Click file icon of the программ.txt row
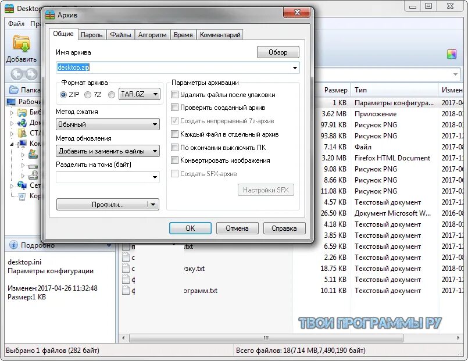The height and width of the screenshot is (361, 468). coord(126,290)
